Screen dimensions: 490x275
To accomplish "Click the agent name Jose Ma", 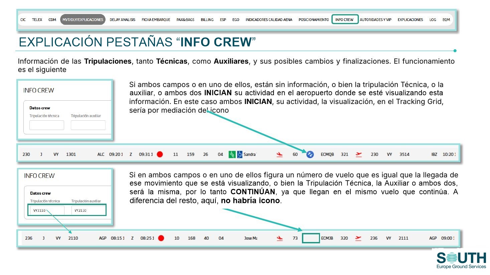I will click(x=251, y=238).
